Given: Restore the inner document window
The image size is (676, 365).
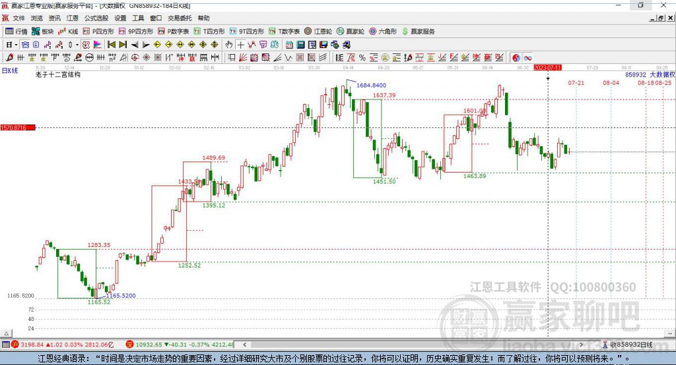Looking at the screenshot, I should (x=661, y=18).
